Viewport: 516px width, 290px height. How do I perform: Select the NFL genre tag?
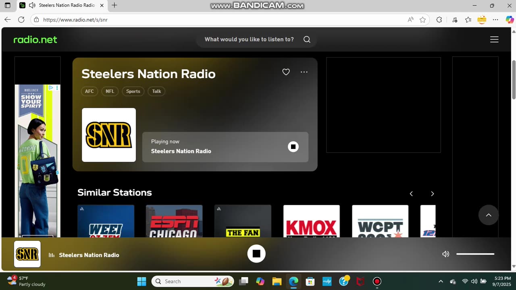[x=110, y=91]
